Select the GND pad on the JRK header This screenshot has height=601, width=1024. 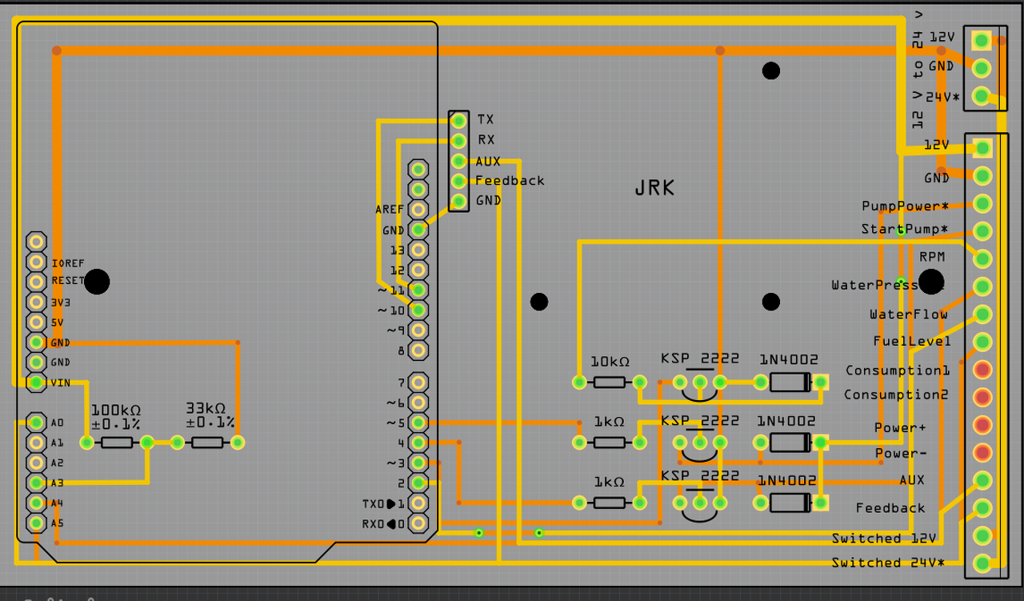458,201
